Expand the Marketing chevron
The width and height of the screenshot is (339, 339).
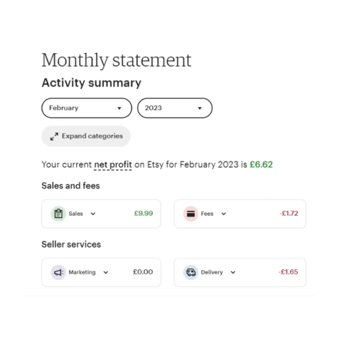tap(106, 272)
